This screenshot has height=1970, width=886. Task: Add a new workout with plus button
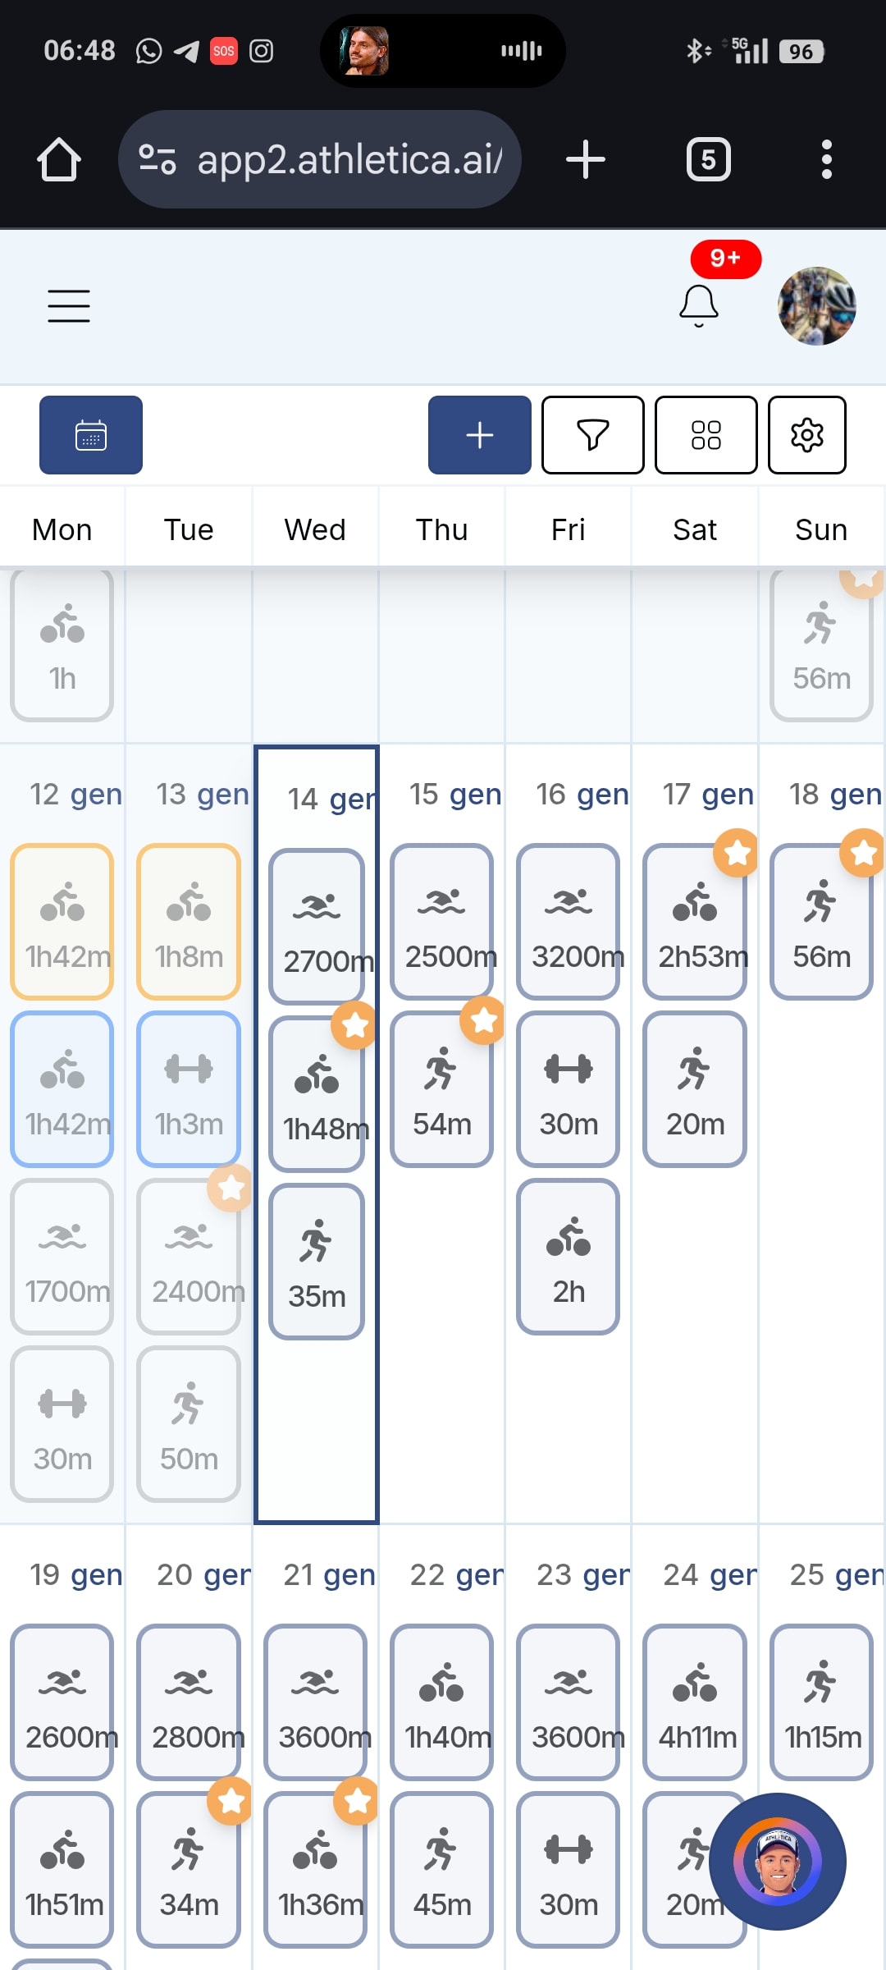coord(479,435)
